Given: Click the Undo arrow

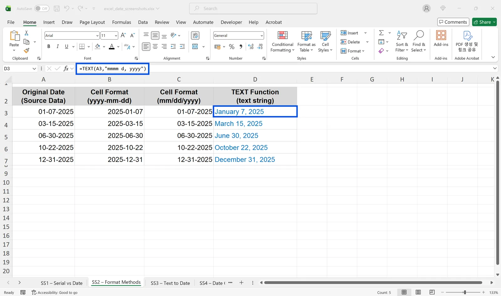Looking at the screenshot, I should pyautogui.click(x=67, y=8).
